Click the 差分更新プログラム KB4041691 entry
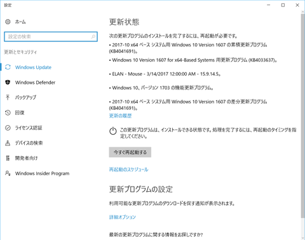305x240 pixels. (x=188, y=105)
